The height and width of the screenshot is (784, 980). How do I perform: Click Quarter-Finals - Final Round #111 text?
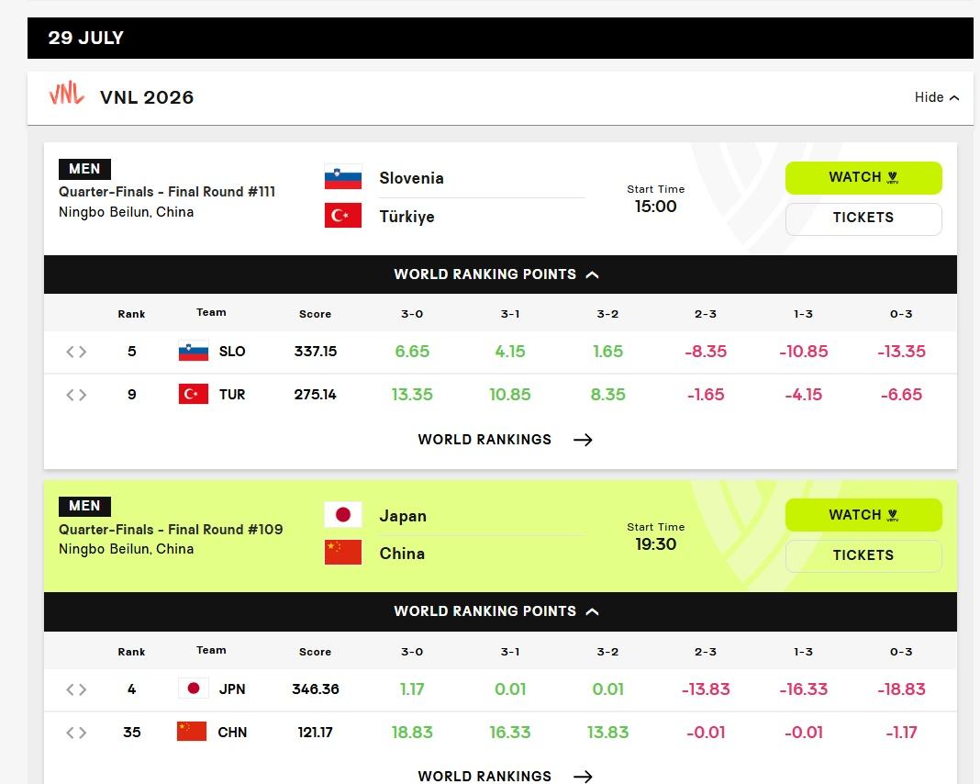(167, 192)
